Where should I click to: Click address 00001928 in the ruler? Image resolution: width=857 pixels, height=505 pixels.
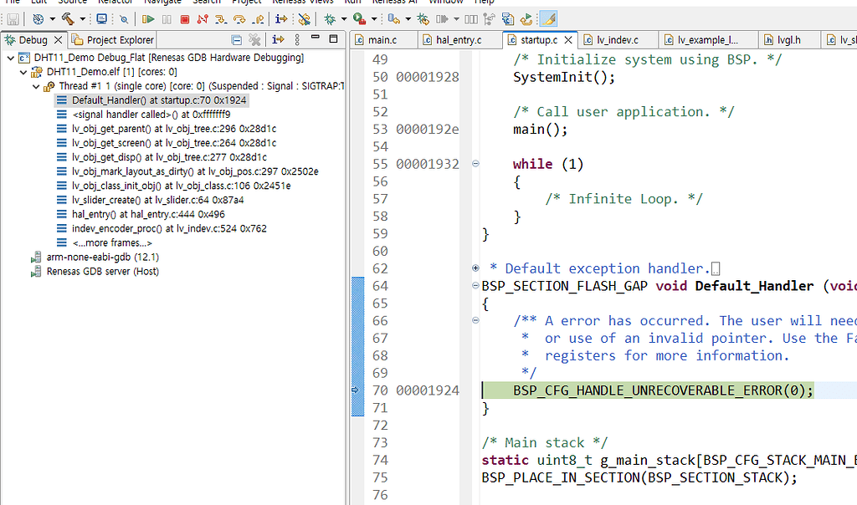(x=428, y=77)
